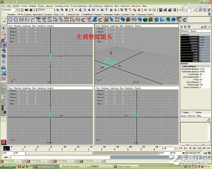Click the current frame input field

click(x=168, y=148)
